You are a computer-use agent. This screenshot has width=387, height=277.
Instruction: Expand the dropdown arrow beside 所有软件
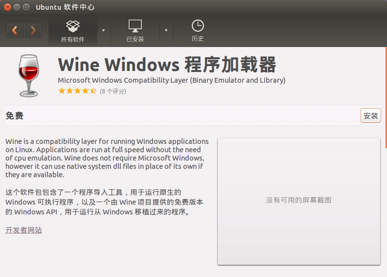(103, 30)
